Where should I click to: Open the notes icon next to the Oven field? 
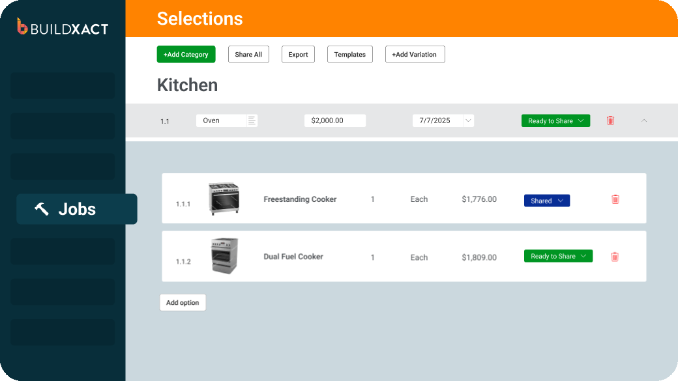click(x=252, y=120)
